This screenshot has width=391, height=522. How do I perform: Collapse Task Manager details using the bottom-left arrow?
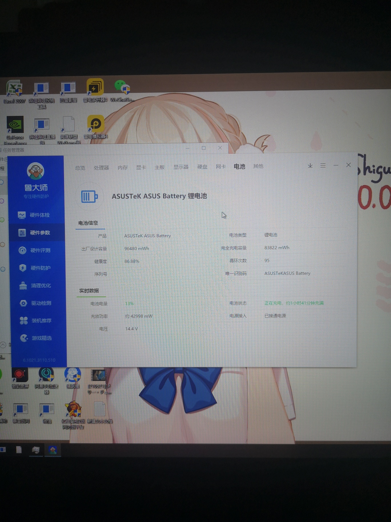coord(3,345)
